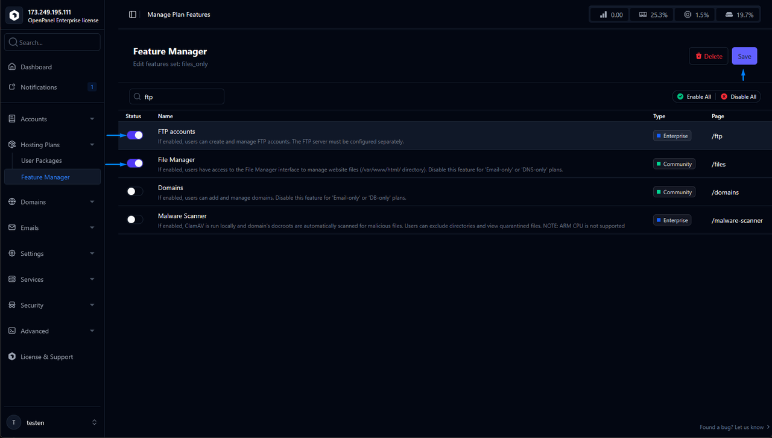Expand the Settings menu
This screenshot has width=772, height=438.
pyautogui.click(x=92, y=254)
